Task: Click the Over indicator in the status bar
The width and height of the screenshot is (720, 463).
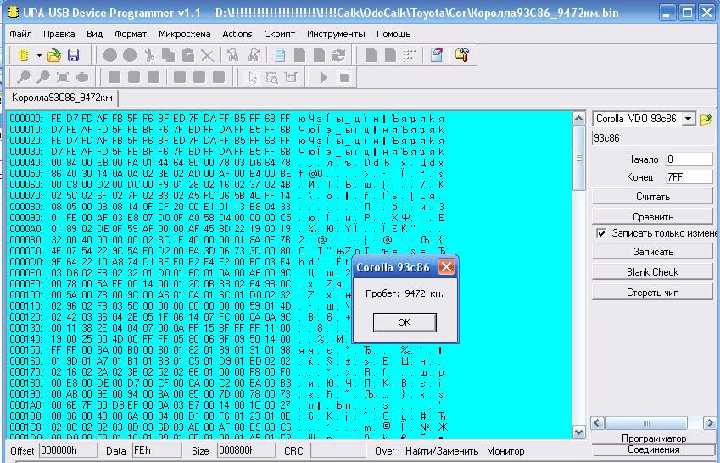Action: (385, 451)
